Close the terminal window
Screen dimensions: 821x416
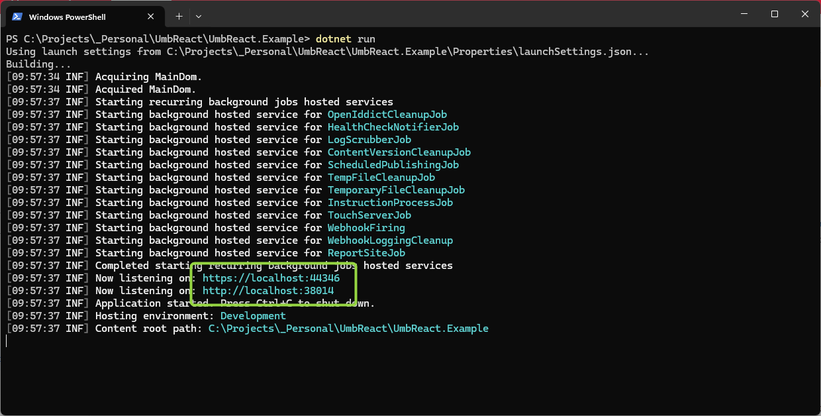click(804, 14)
